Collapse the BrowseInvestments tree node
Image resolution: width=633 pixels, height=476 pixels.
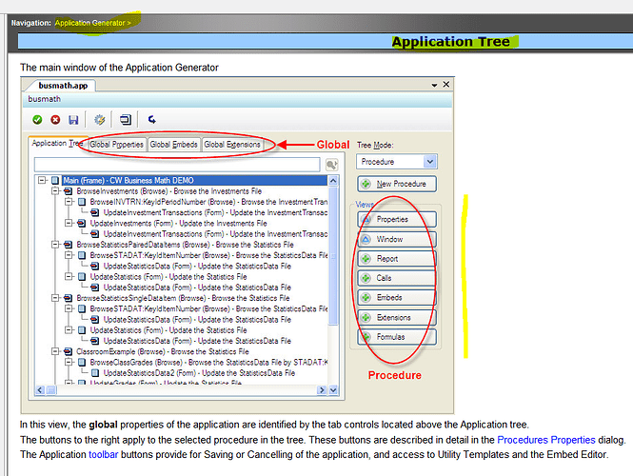pyautogui.click(x=55, y=191)
